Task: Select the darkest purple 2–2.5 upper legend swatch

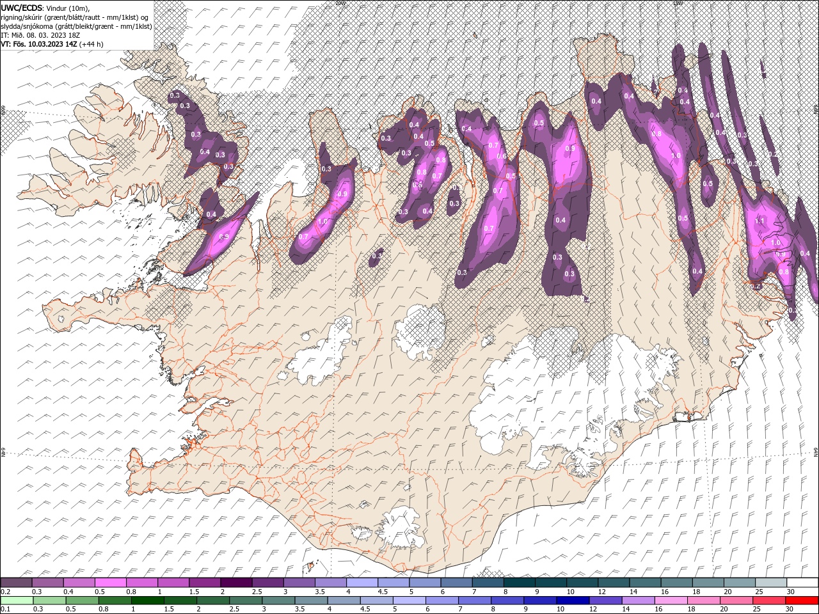Action: [x=236, y=583]
